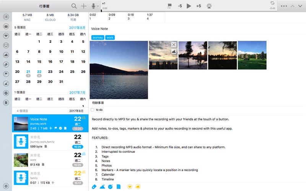This screenshot has width=306, height=191.
Task: Show iCloud items in sidebar
Action: [x=6, y=55]
